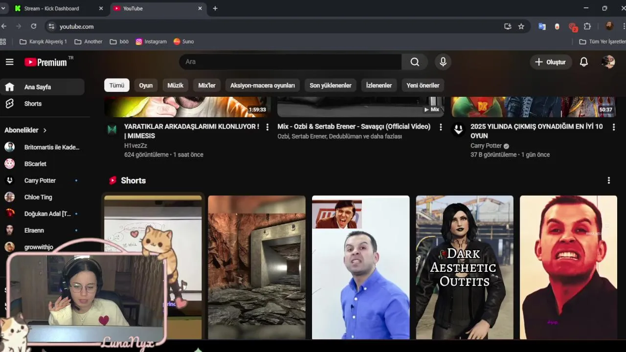This screenshot has height=352, width=626.
Task: Open YARATIKLAR ARKADAŞLARIMI KLONLUYOR video title
Action: tap(192, 131)
